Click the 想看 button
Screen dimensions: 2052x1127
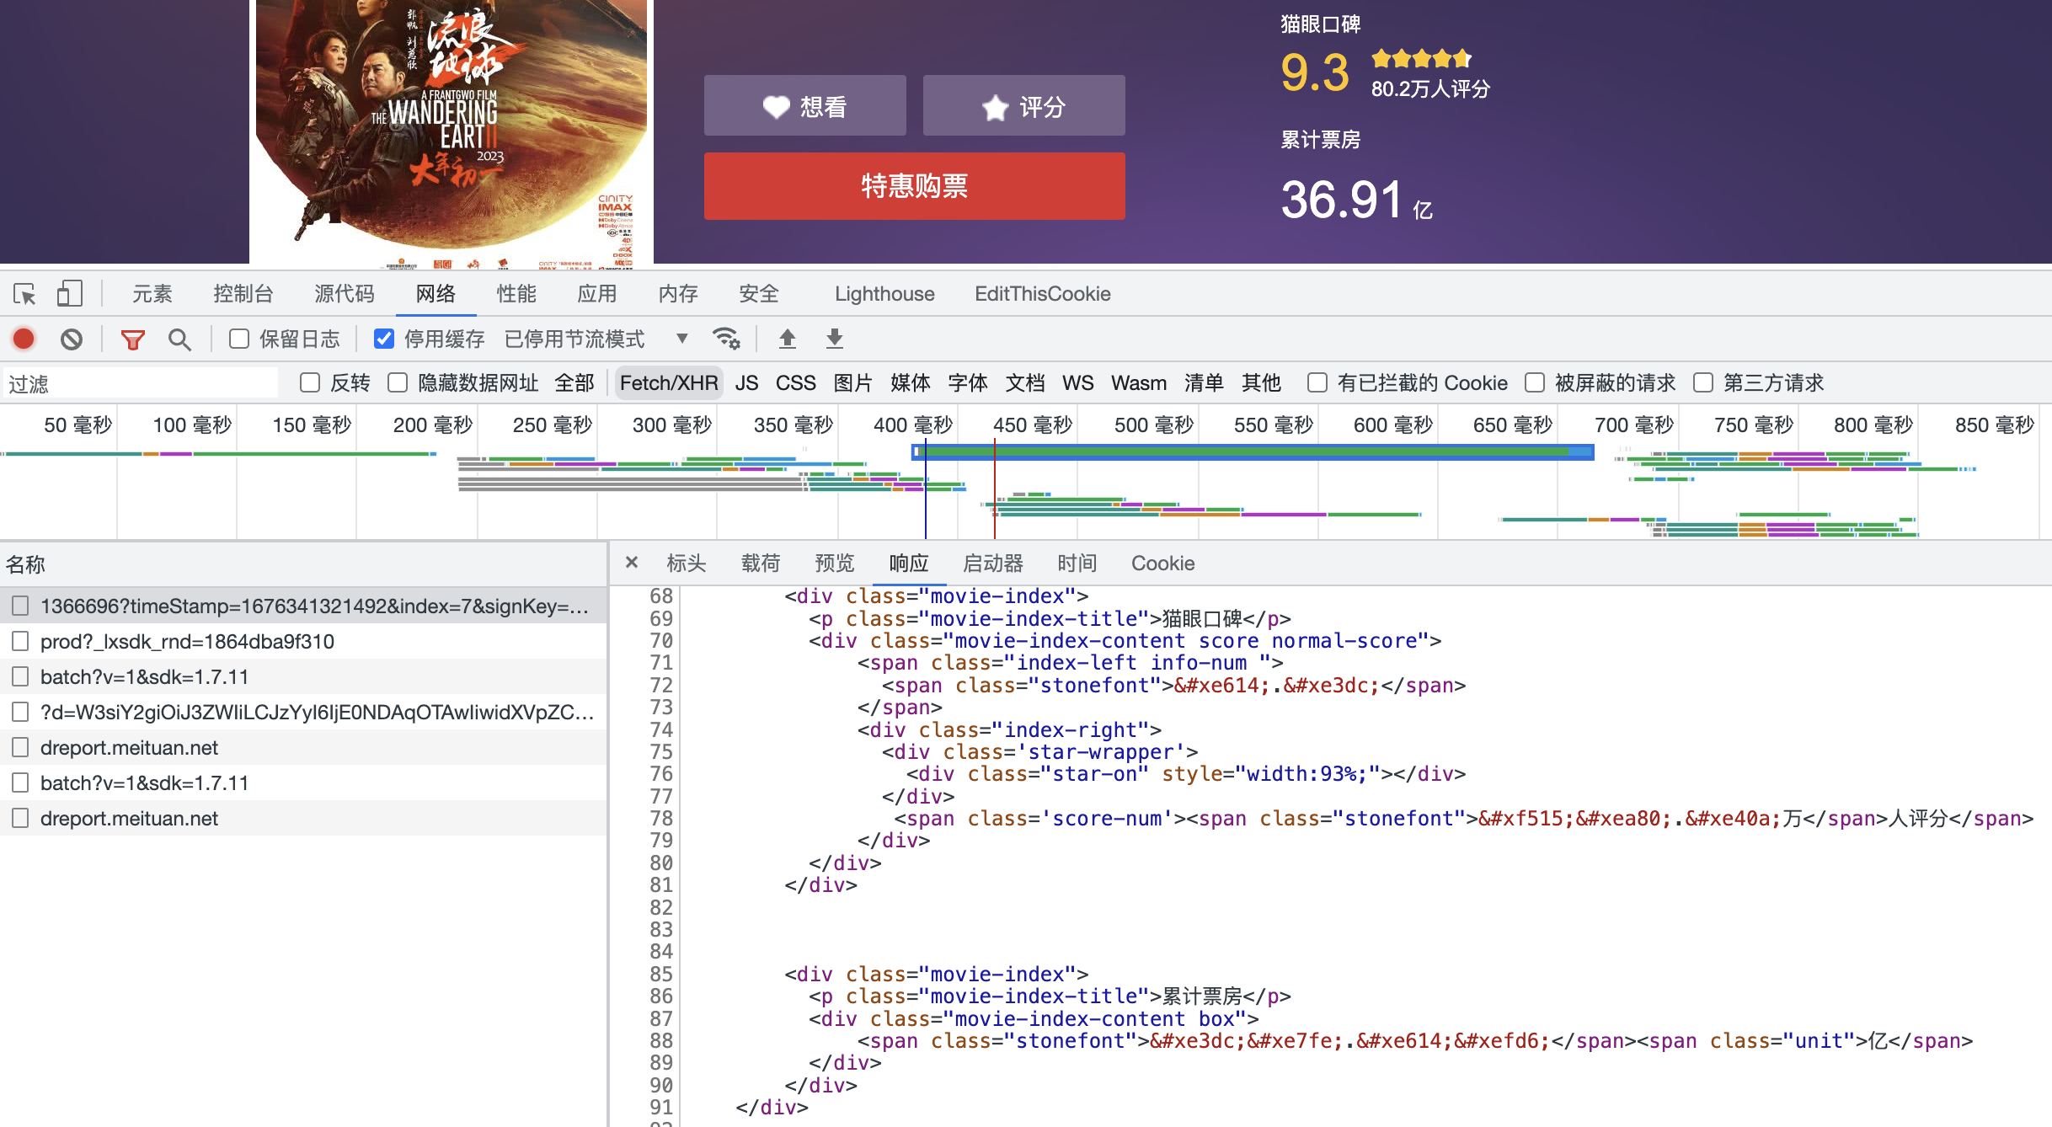pos(804,105)
